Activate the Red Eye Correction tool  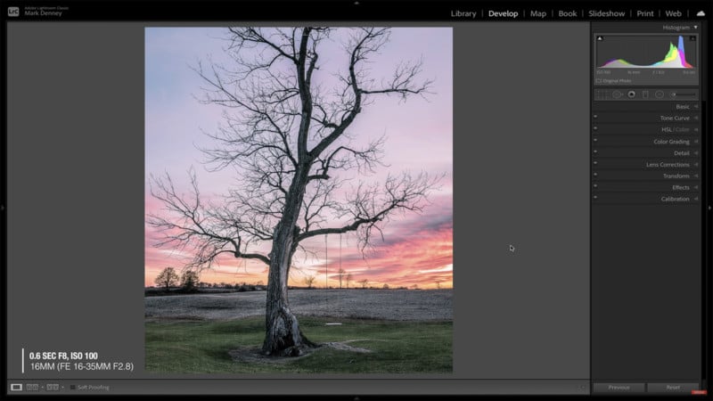631,94
